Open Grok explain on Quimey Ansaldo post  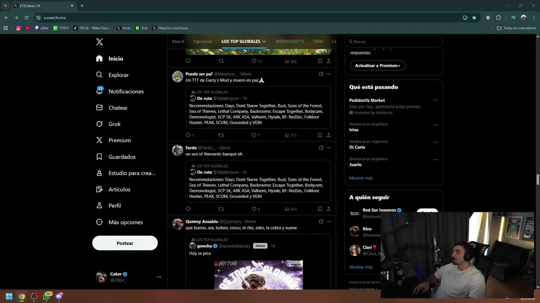(321, 221)
